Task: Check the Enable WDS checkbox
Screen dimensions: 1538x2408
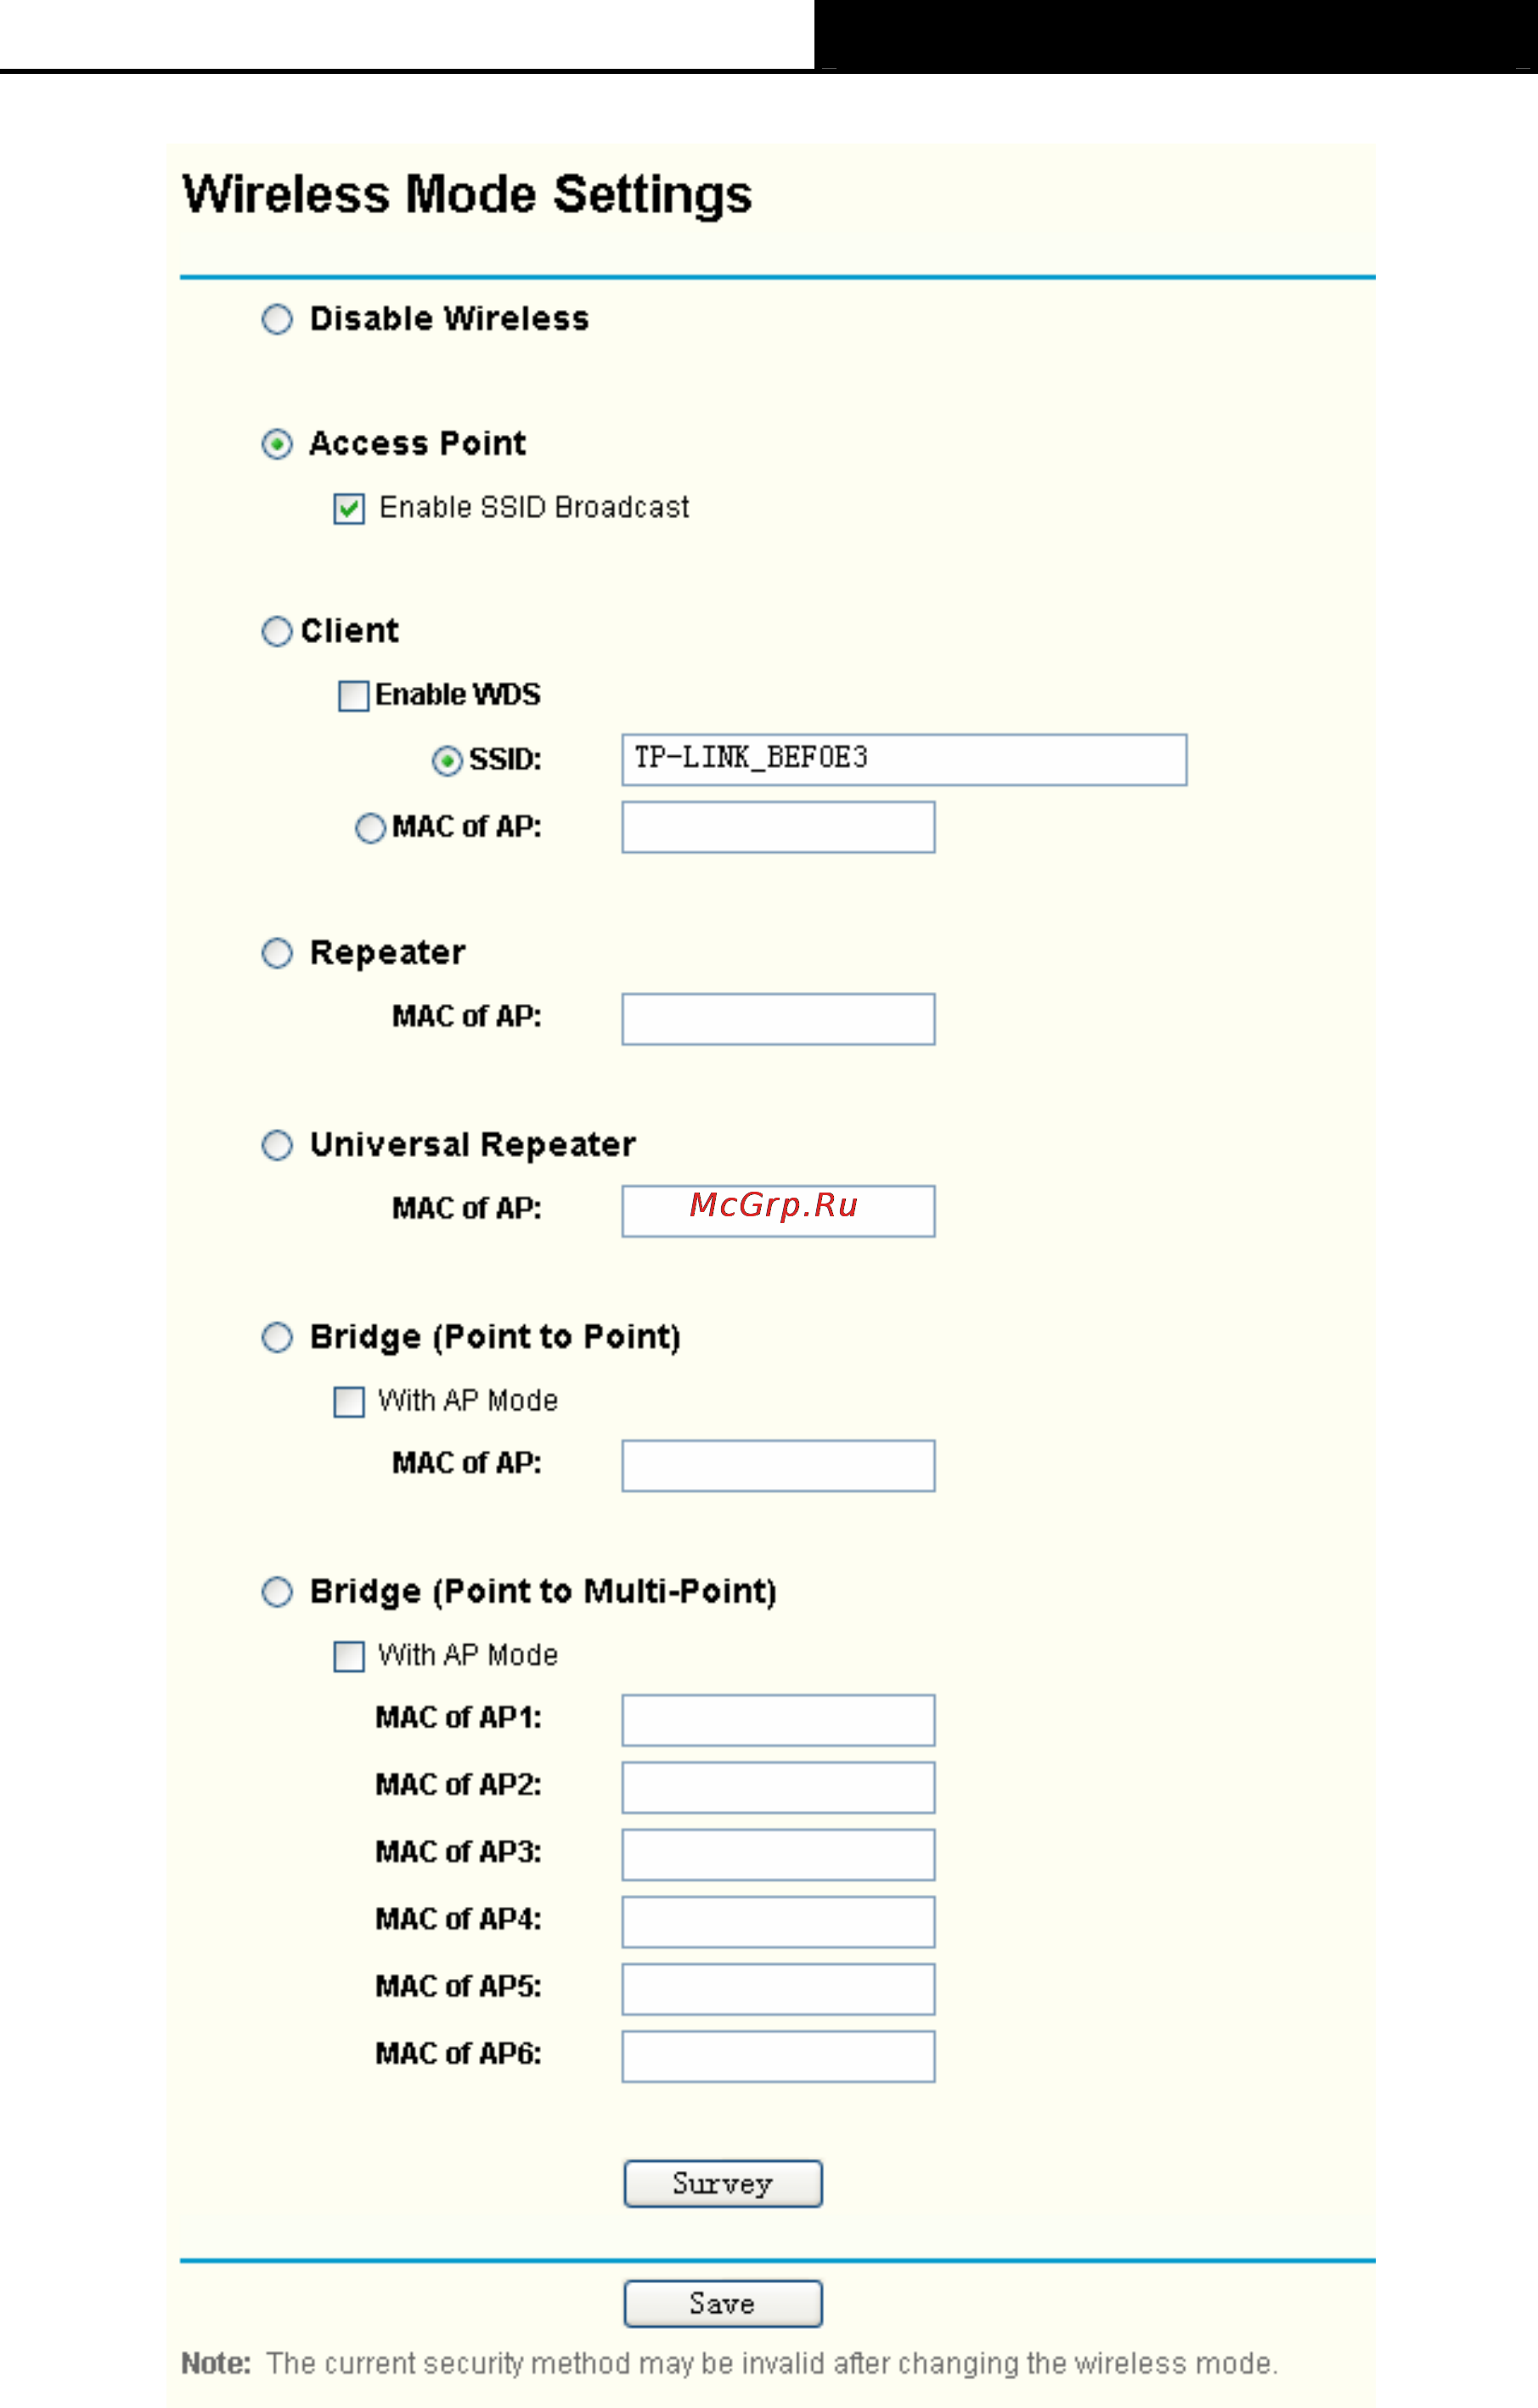Action: click(x=353, y=696)
